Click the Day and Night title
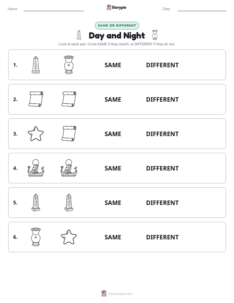Viewport: 234px width, 303px height. coord(117,35)
